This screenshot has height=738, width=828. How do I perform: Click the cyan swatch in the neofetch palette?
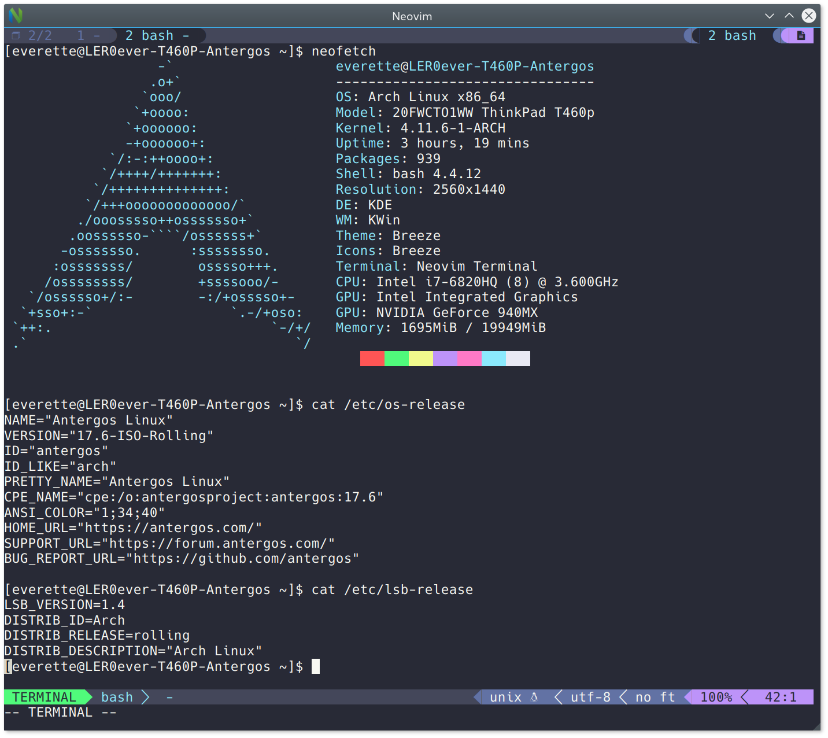(x=493, y=359)
